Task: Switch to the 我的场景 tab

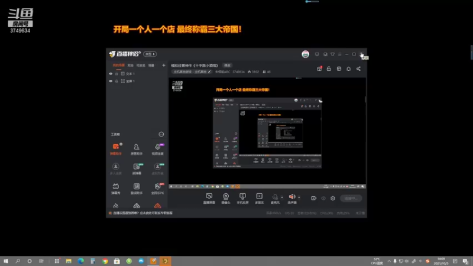Action: click(x=119, y=65)
